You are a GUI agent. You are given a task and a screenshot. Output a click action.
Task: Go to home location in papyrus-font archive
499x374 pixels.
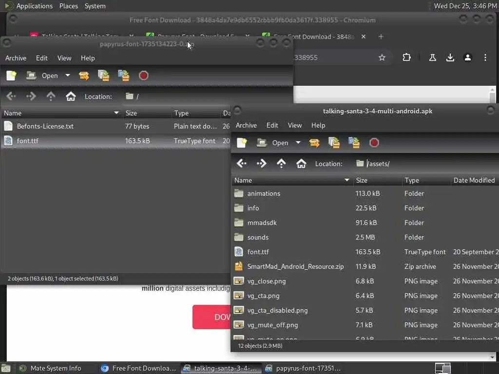(71, 96)
